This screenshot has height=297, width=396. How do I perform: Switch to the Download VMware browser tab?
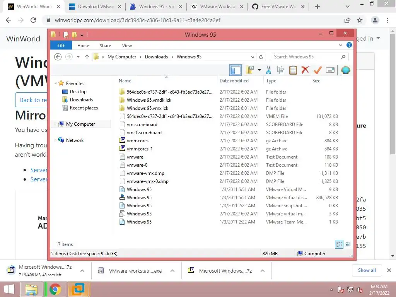point(95,7)
